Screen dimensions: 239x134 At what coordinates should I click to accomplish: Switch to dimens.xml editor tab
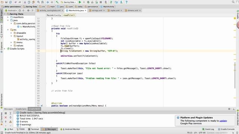tap(133, 10)
